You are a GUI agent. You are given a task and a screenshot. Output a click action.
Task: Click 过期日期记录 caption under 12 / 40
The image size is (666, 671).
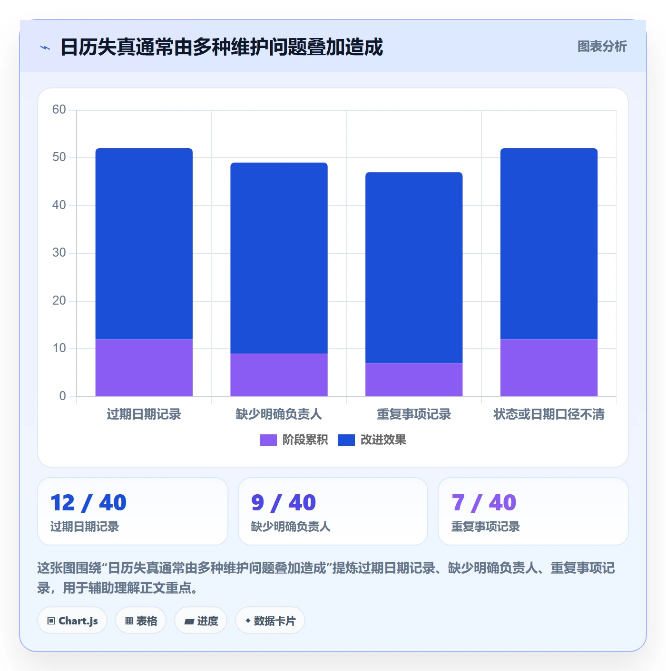tap(85, 527)
